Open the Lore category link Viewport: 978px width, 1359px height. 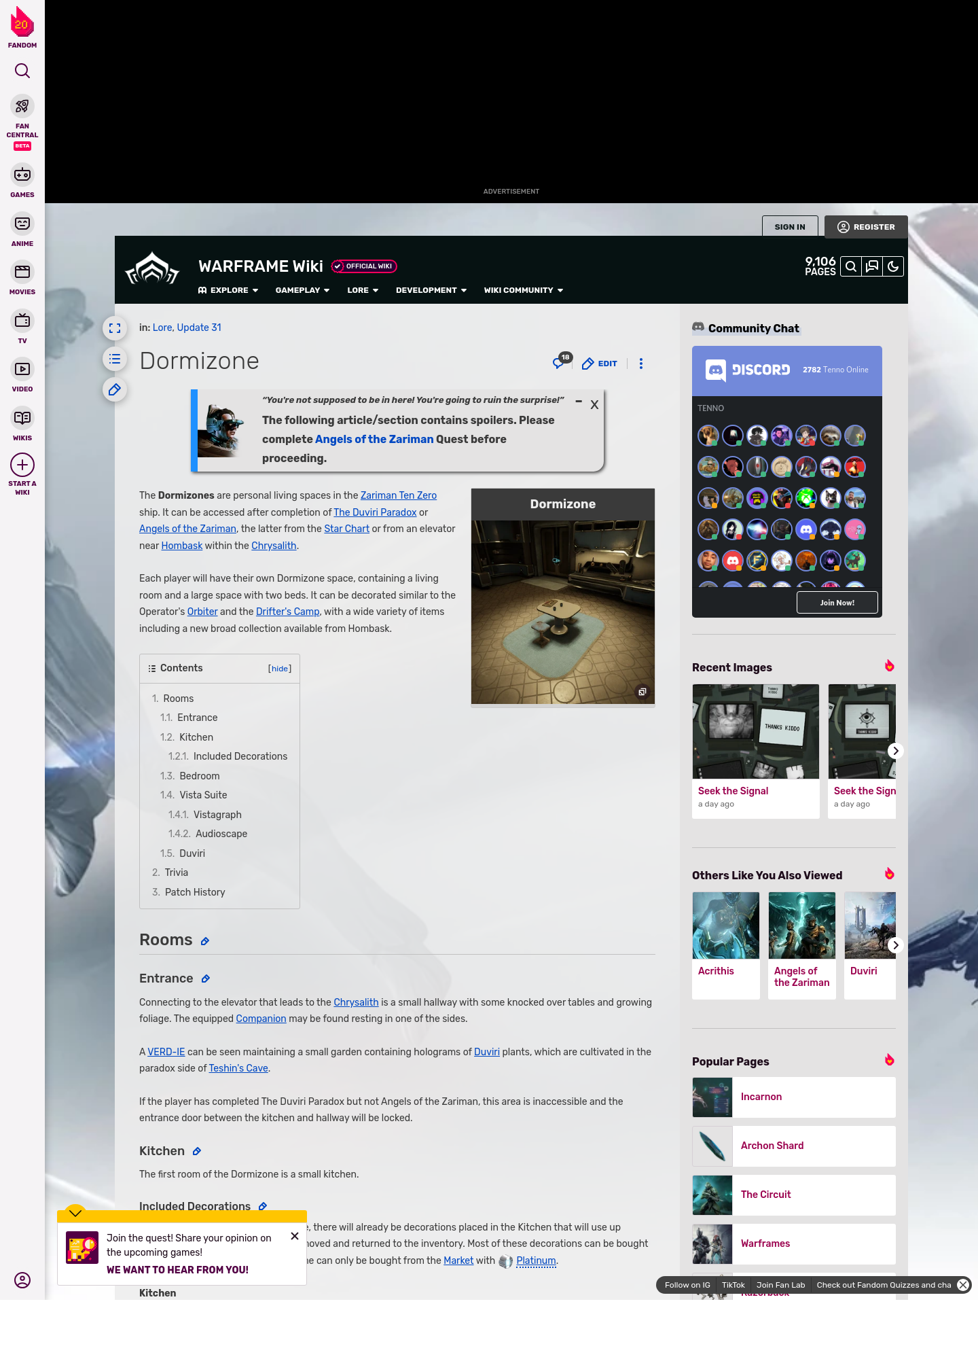point(162,328)
